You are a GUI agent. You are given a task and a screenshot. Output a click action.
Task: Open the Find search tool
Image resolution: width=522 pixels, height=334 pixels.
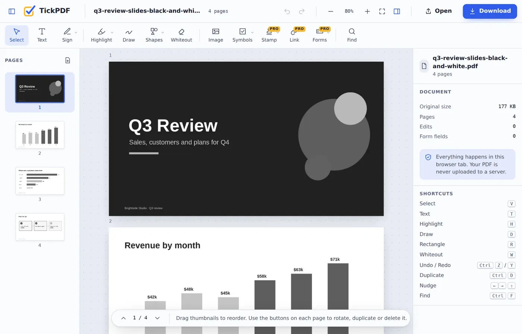pyautogui.click(x=352, y=35)
